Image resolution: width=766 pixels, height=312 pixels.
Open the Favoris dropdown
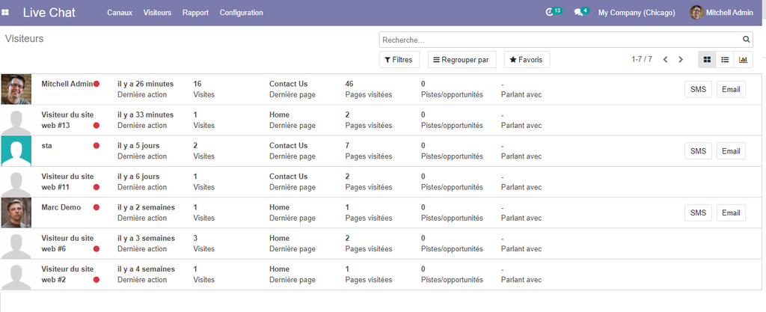tap(527, 60)
